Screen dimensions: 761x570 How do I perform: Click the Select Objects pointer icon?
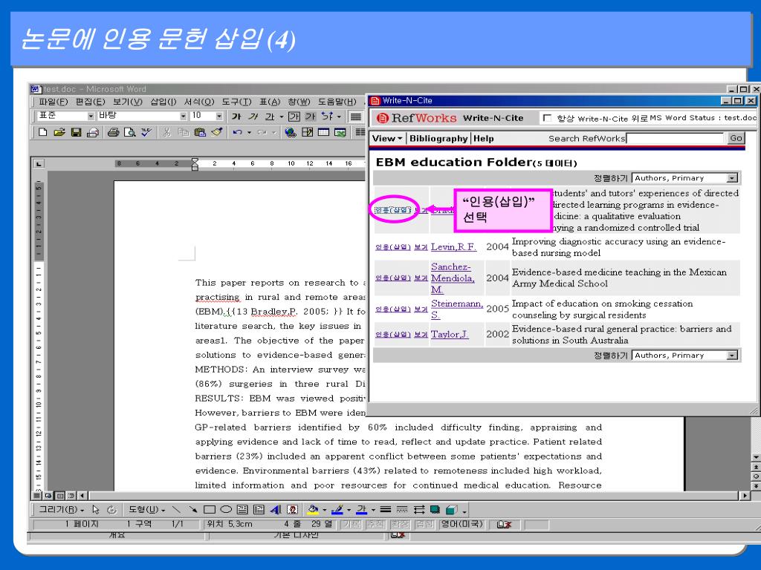(x=96, y=509)
